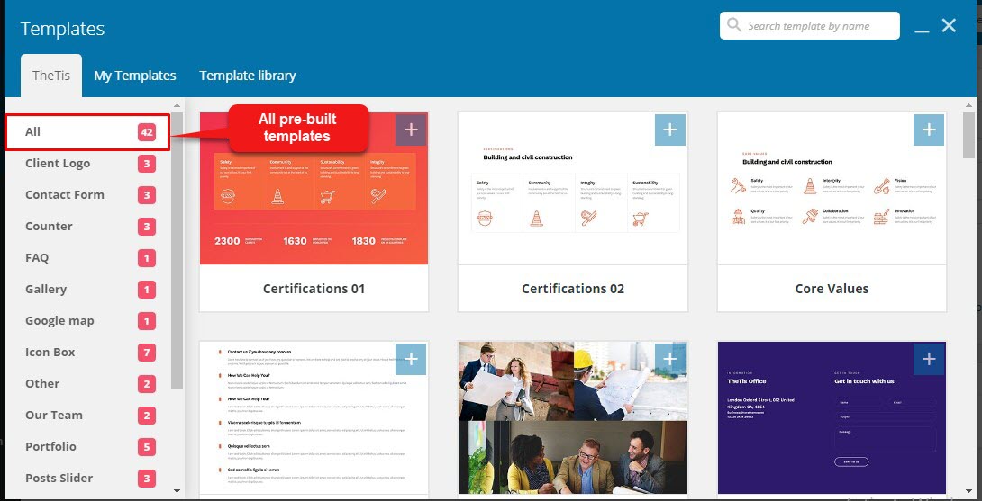
Task: Open the My Templates tab
Action: pyautogui.click(x=134, y=76)
